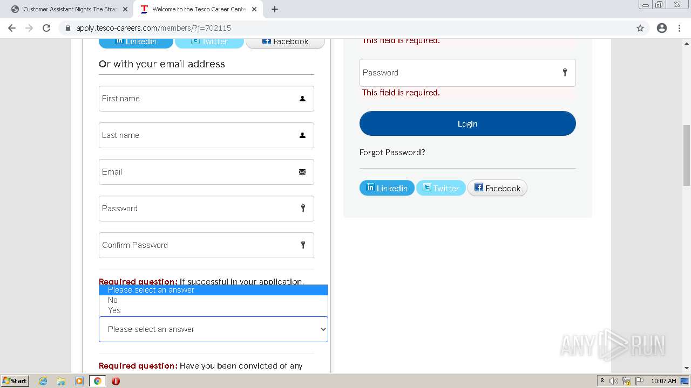Viewport: 691px width, 388px height.
Task: Go back to the previous page
Action: (x=12, y=28)
